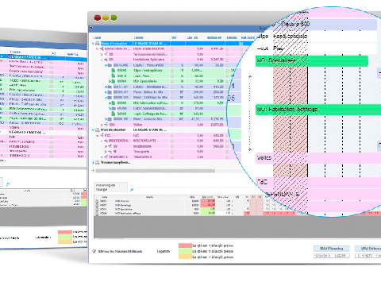Click the building icon of the selected top project row
The width and height of the screenshot is (381, 286).
98,44
